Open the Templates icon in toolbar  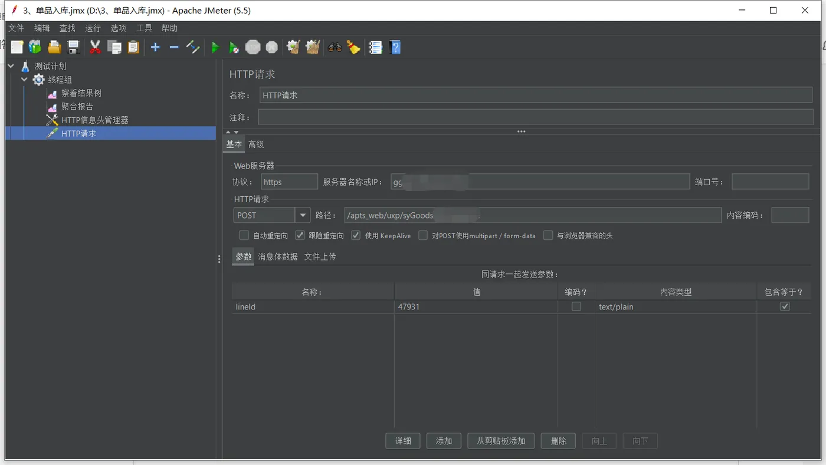pos(35,47)
